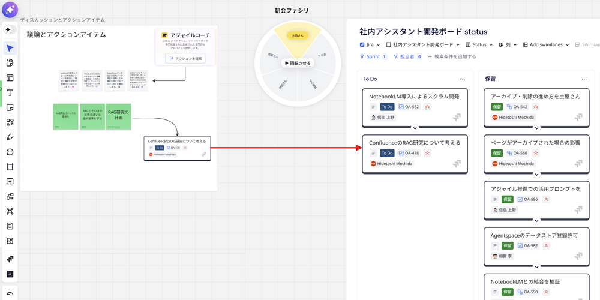Open the 社内アシスタント開発ボード board dropdown

pyautogui.click(x=423, y=44)
